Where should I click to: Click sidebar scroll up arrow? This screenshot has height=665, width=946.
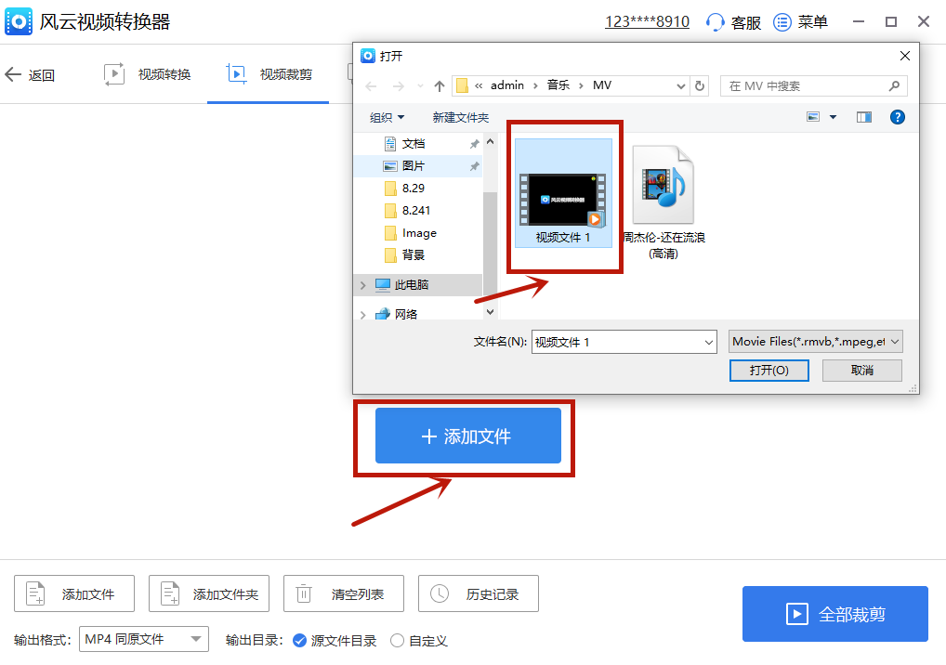coord(490,142)
